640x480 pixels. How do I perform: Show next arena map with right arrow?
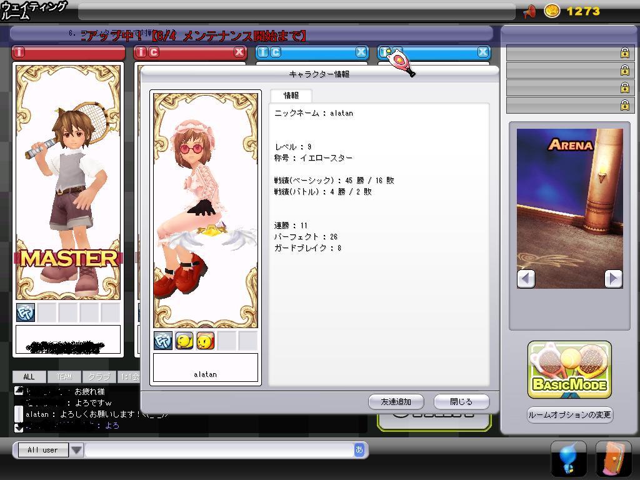pos(613,278)
